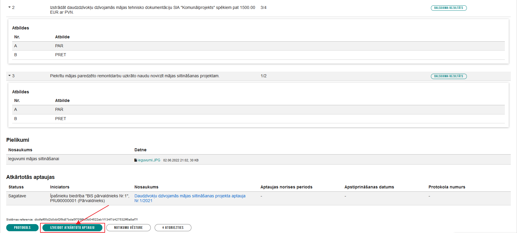Click the Protokola numurs column header
Viewport: 517px width, 233px height.
447,187
